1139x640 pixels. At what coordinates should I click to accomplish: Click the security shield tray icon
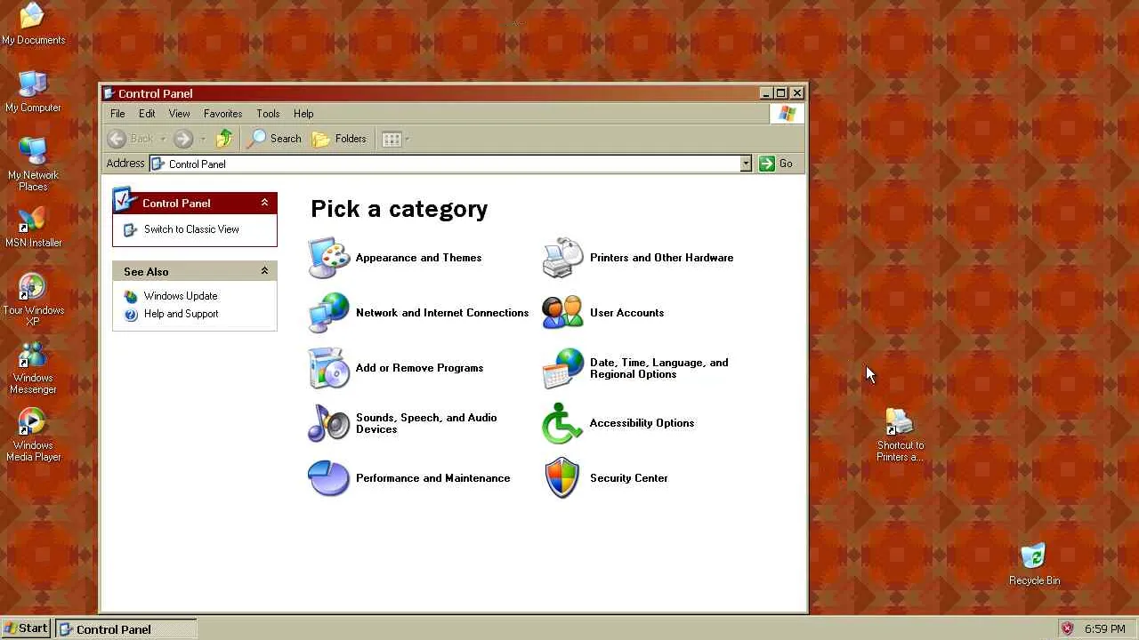tap(1067, 628)
